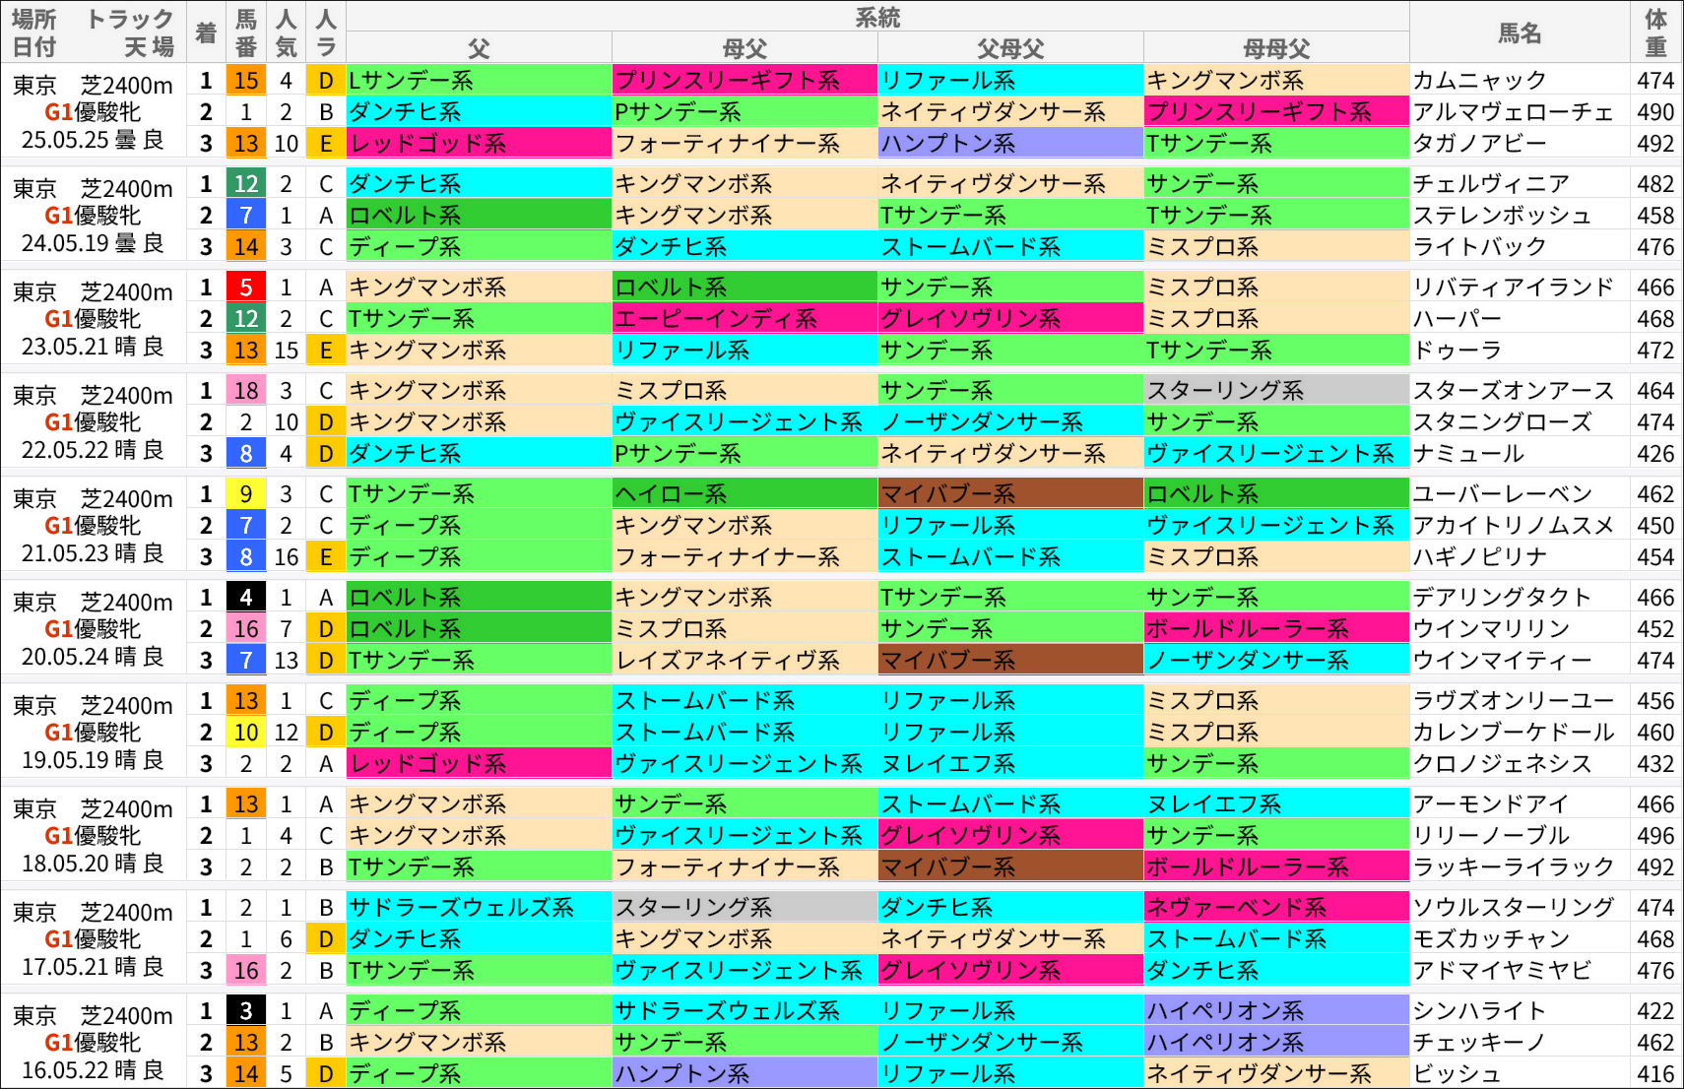Click horse name ビッシュ
Screen dimensions: 1684x1089
[1457, 1074]
